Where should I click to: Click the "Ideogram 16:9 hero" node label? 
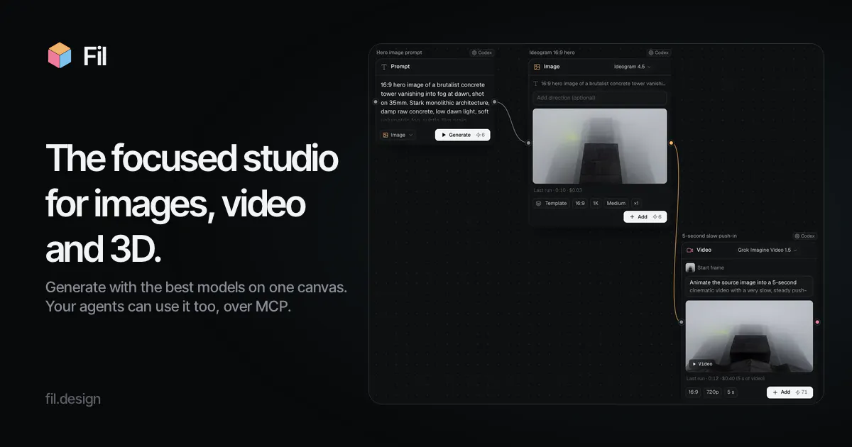(x=552, y=53)
